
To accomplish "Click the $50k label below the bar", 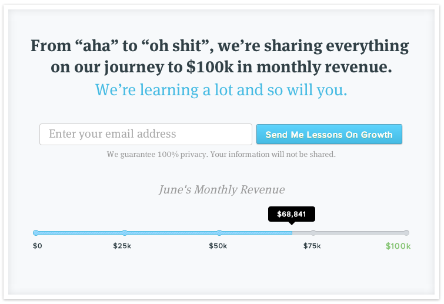I will click(x=218, y=246).
